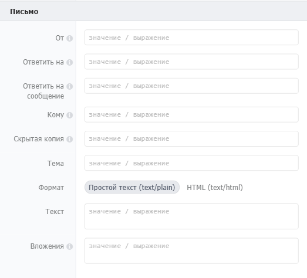This screenshot has width=307, height=278.
Task: Click the info icon next to Вложения
Action: pos(69,246)
